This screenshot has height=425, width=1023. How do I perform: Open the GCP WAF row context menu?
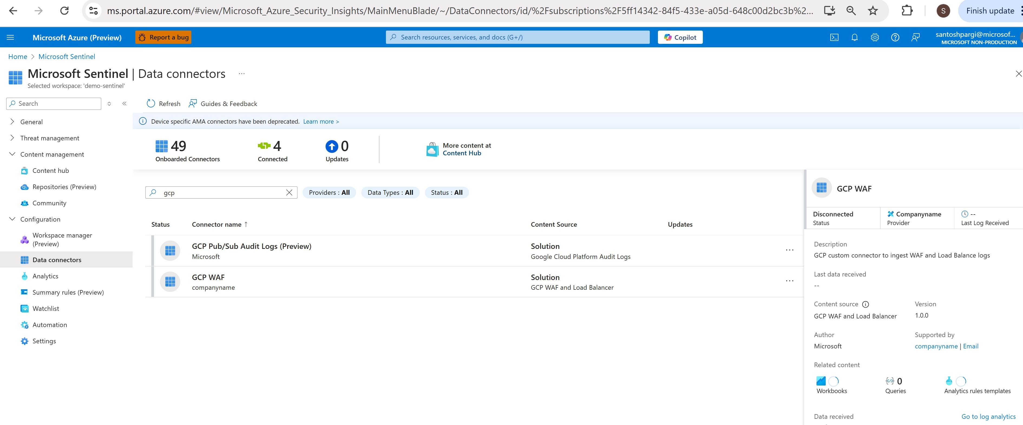(789, 281)
